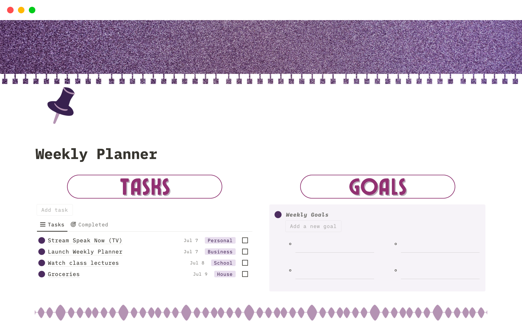This screenshot has width=522, height=326.
Task: Click Add task input field
Action: pos(54,210)
